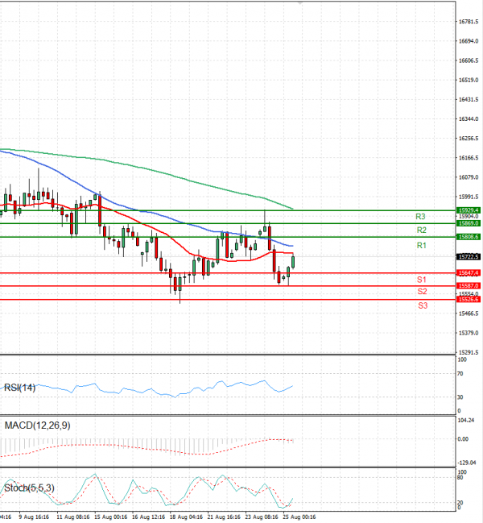This screenshot has height=523, width=483.
Task: Click the R1 resistance level label
Action: [421, 246]
